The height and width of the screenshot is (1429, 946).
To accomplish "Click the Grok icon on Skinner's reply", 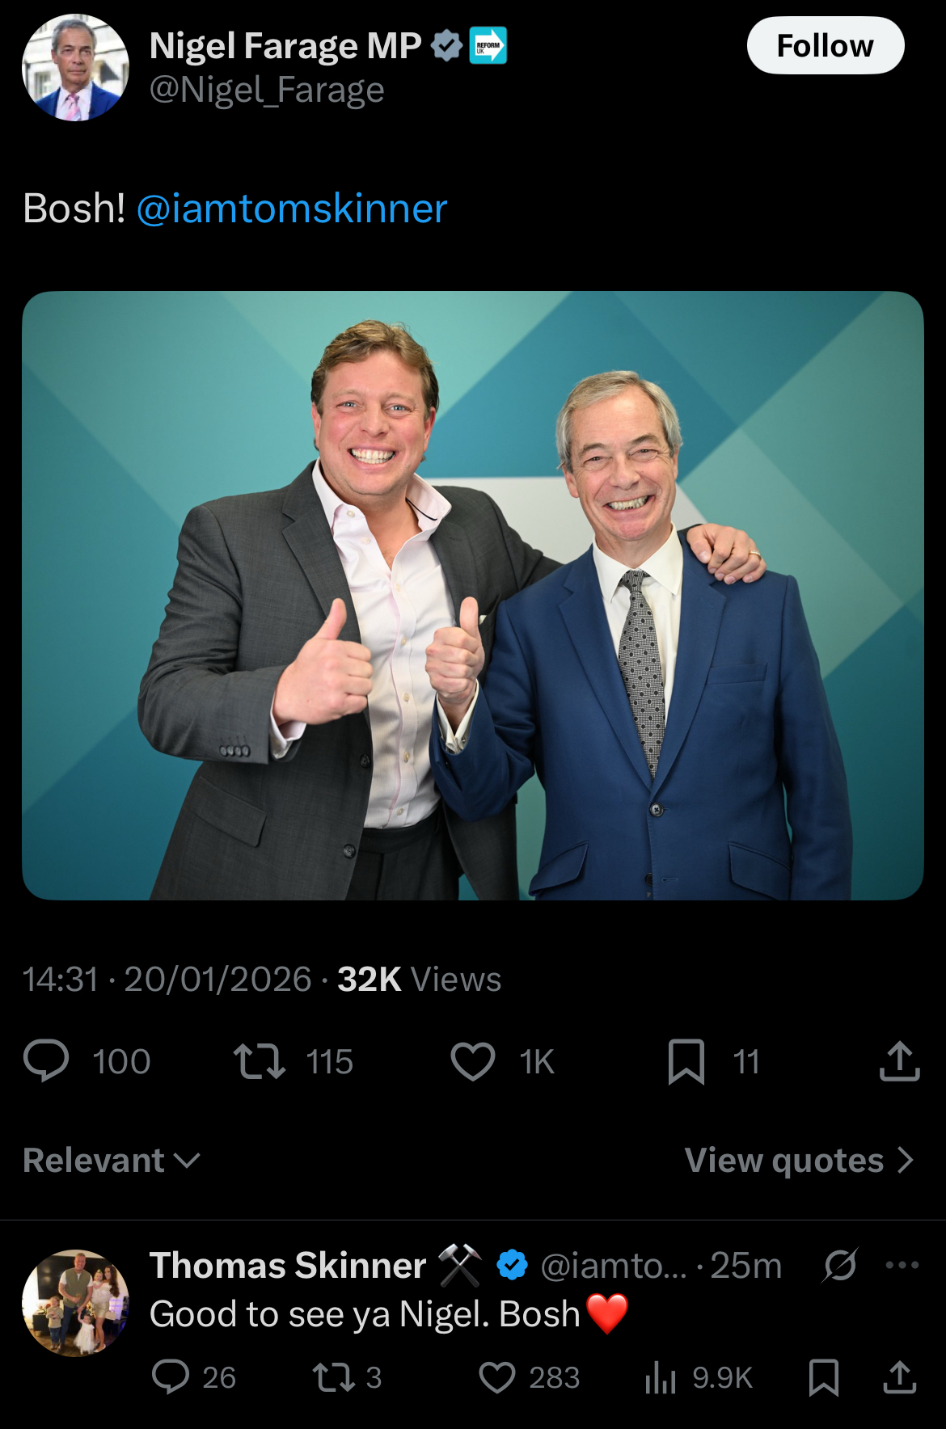I will [x=840, y=1265].
